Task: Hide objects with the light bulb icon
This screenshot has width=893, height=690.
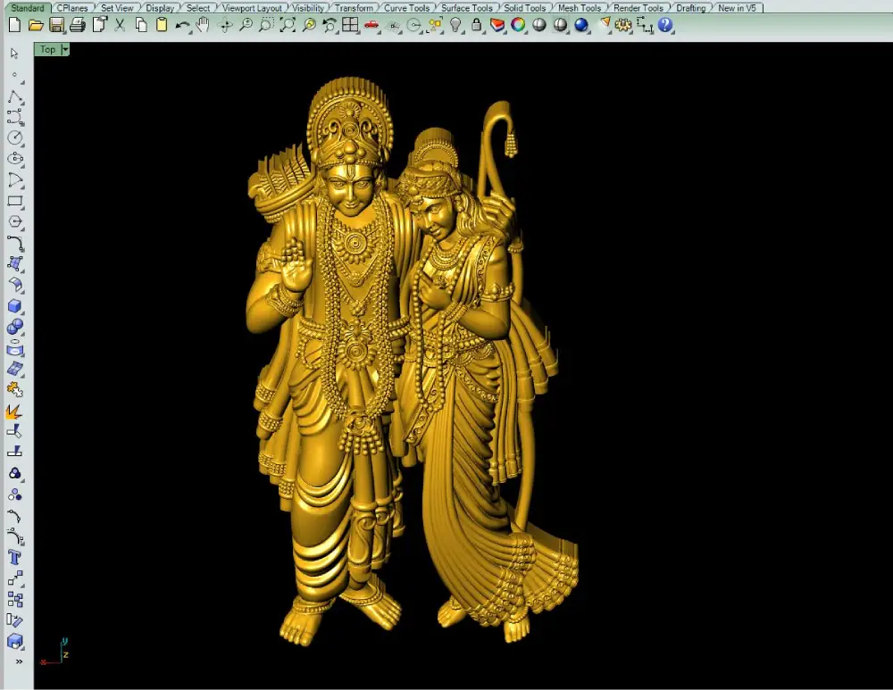Action: [455, 25]
